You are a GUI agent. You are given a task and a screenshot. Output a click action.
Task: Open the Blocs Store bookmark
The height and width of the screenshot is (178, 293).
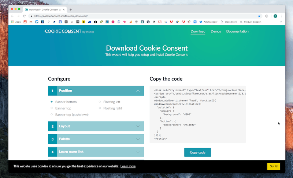[x=229, y=22]
